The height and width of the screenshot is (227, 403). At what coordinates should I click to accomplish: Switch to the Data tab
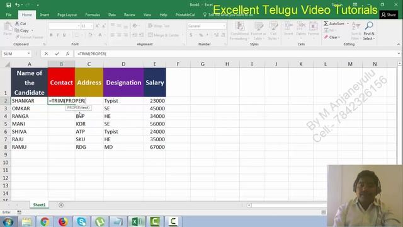[112, 15]
